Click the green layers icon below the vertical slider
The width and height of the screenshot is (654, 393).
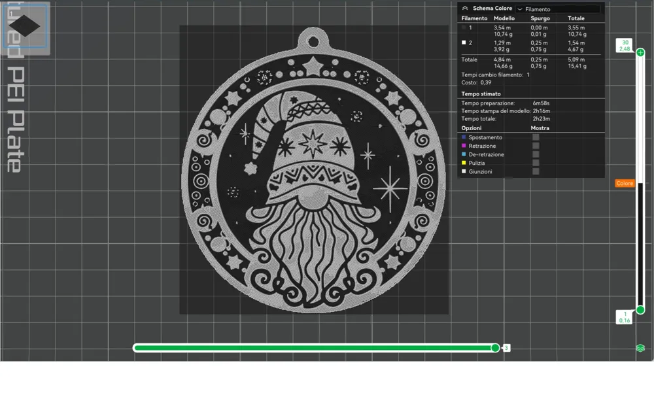(640, 348)
